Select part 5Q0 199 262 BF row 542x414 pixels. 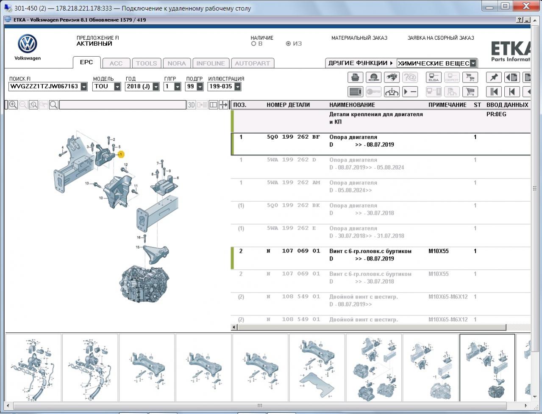click(381, 144)
